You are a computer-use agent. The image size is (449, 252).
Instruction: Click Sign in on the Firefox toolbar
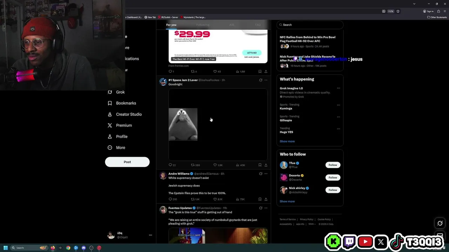pyautogui.click(x=428, y=11)
